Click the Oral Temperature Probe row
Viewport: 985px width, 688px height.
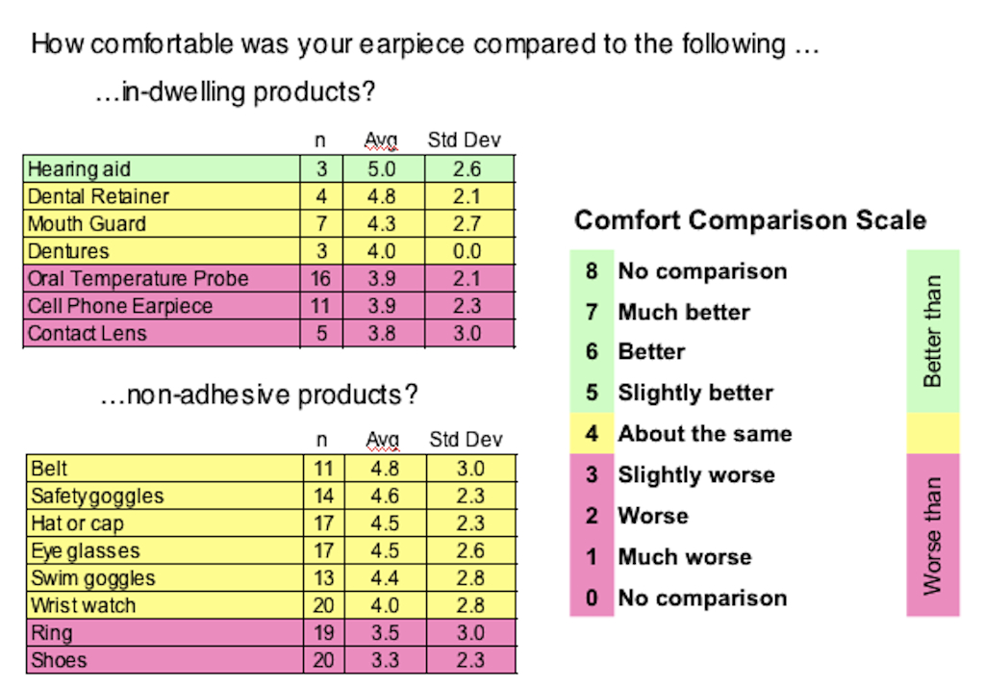click(x=138, y=279)
